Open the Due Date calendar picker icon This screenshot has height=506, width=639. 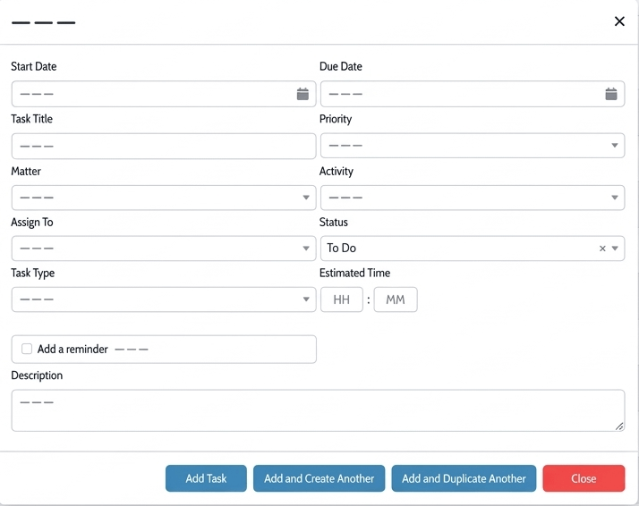pos(610,94)
